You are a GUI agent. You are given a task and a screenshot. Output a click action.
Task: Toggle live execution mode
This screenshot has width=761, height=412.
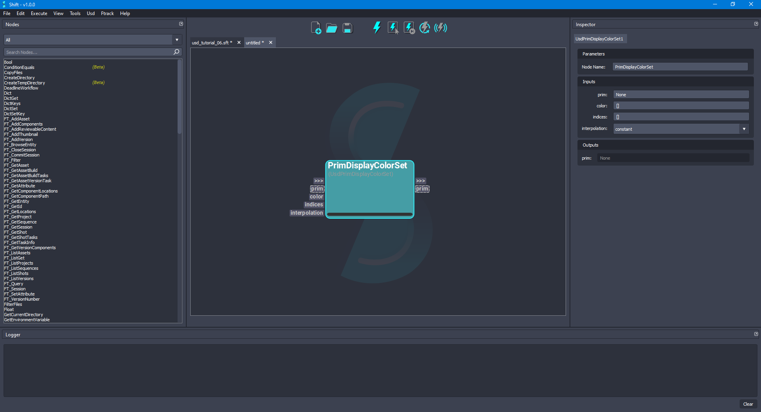pyautogui.click(x=440, y=28)
